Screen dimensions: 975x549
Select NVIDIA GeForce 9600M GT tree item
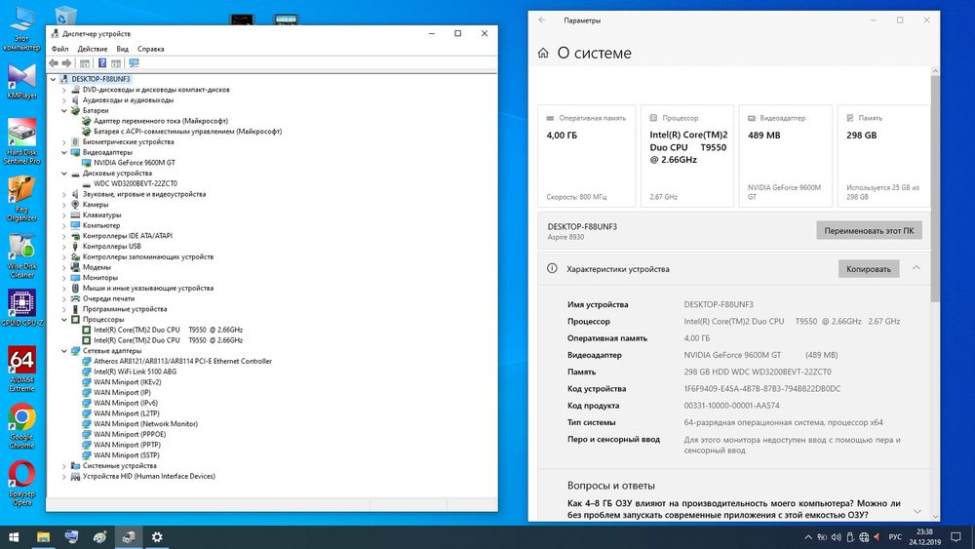pos(135,163)
